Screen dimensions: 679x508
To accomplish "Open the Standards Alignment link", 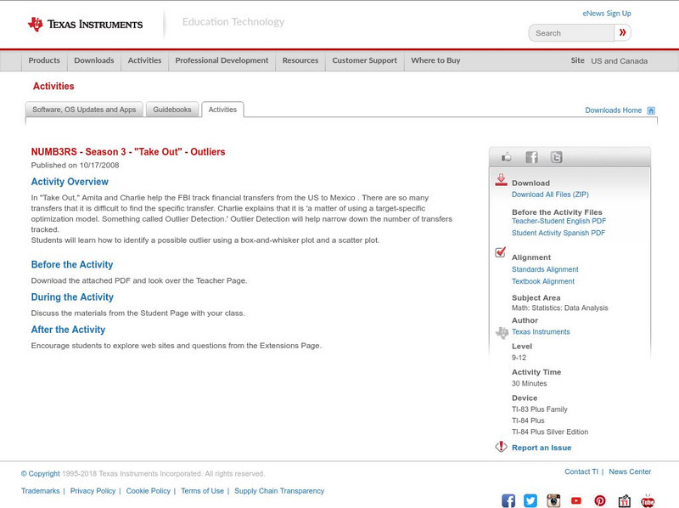I will 545,269.
